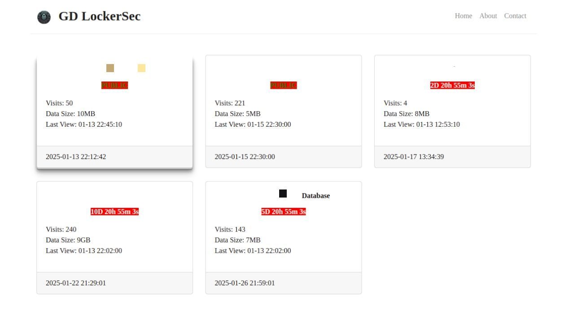Click the 2D 20h 55m 3s countdown
565x327 pixels.
tap(452, 86)
